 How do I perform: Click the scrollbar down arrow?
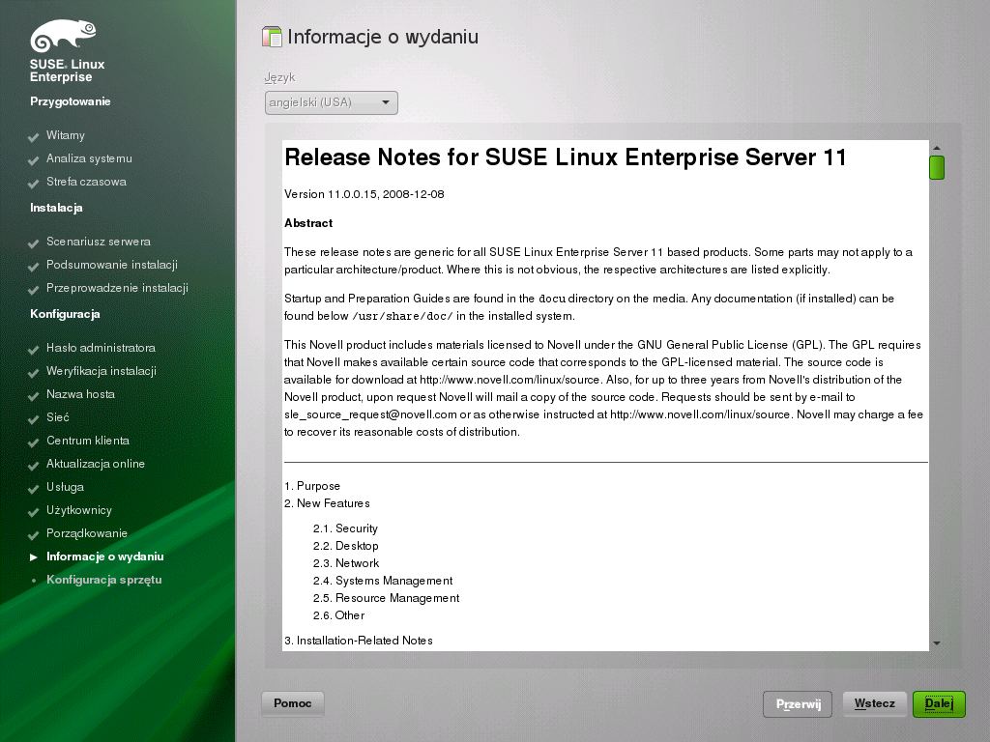point(937,643)
